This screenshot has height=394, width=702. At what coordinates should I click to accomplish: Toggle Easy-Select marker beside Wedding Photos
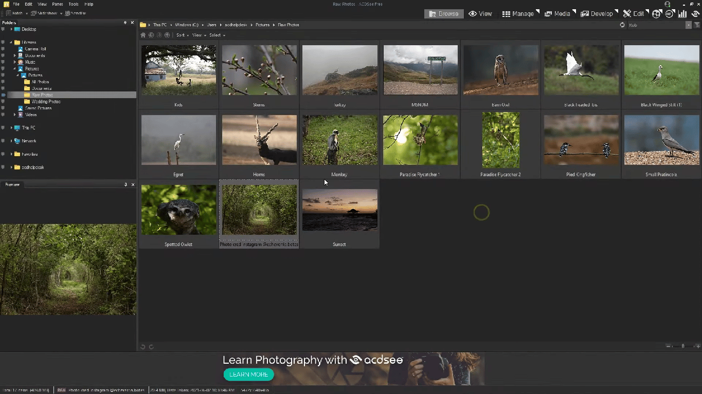coord(3,102)
